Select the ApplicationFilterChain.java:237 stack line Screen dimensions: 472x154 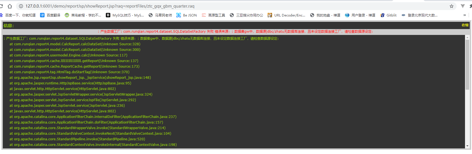click(93, 117)
